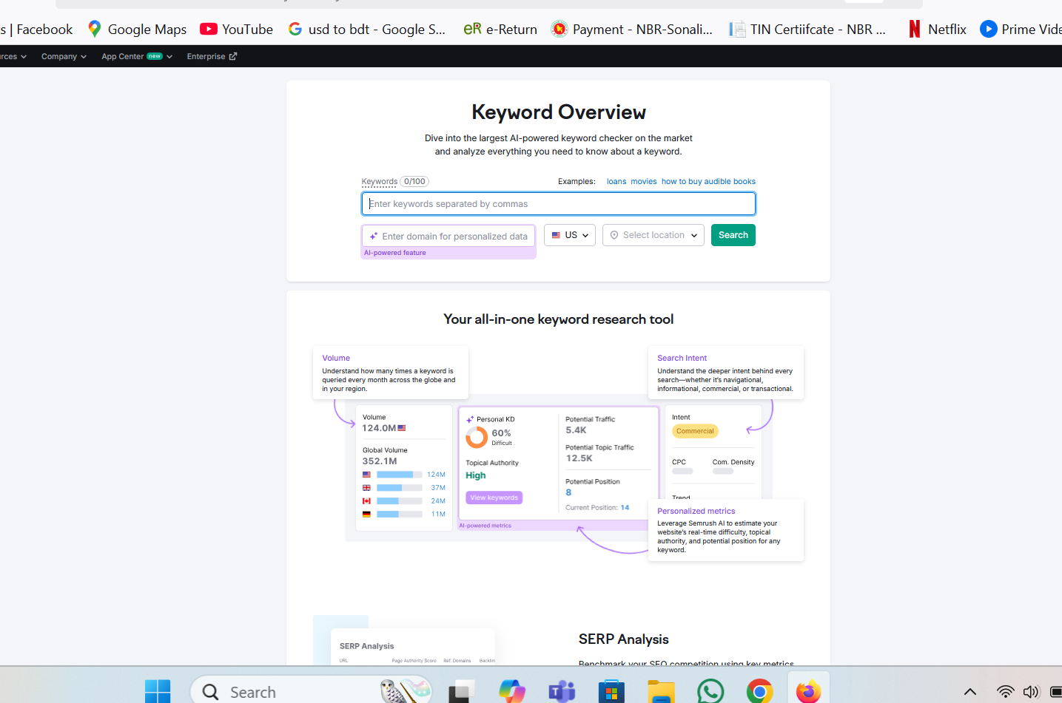Expand the App Center menu
1062x703 pixels.
point(137,56)
